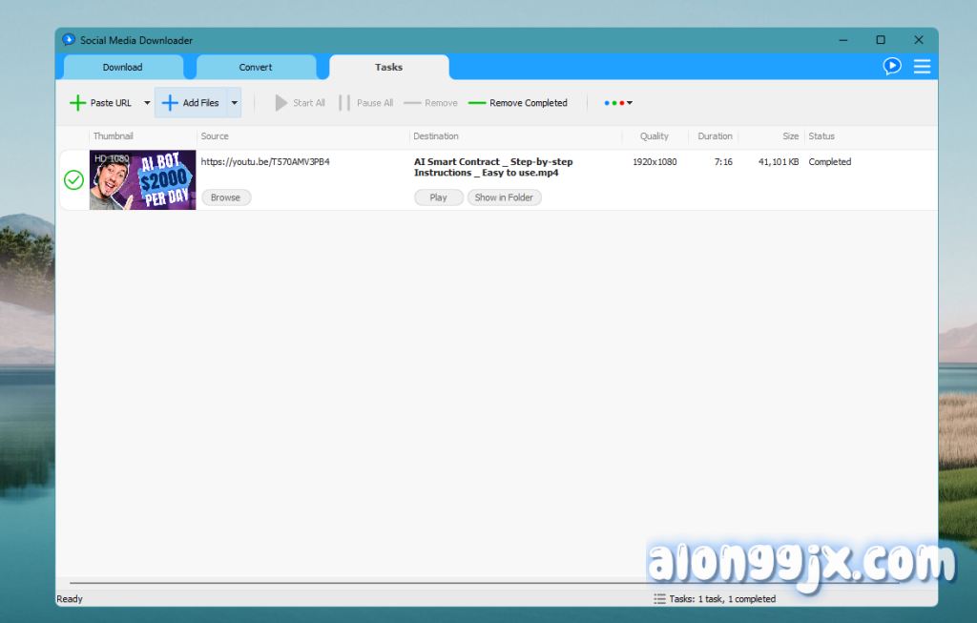Click the green completed checkmark on task
This screenshot has width=977, height=623.
73,179
